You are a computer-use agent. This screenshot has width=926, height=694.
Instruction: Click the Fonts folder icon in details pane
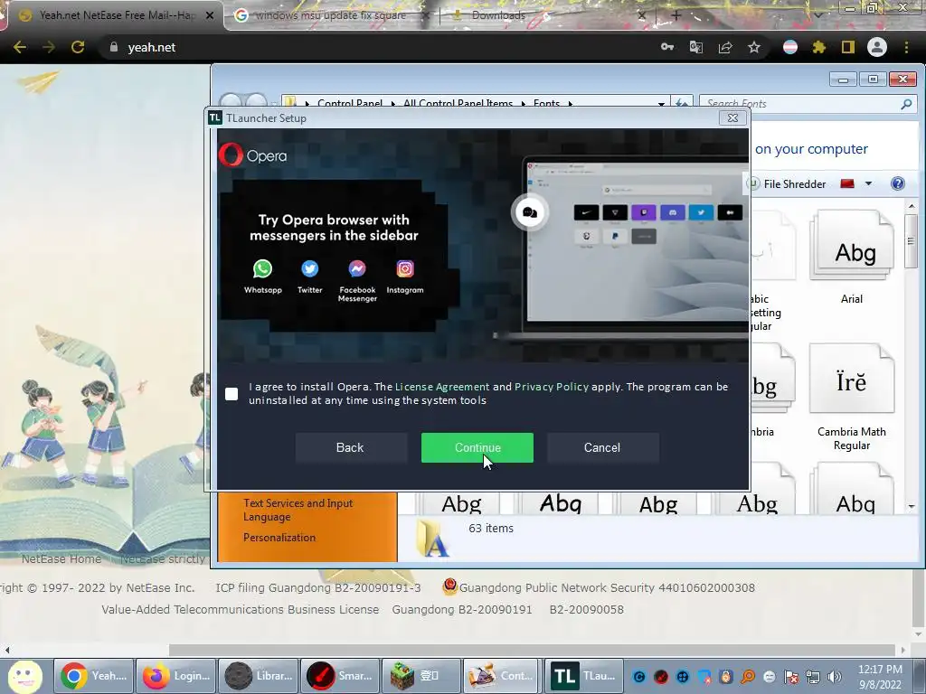pos(432,538)
